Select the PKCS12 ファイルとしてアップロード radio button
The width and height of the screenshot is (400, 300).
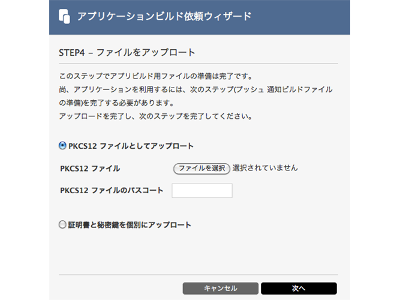[62, 146]
